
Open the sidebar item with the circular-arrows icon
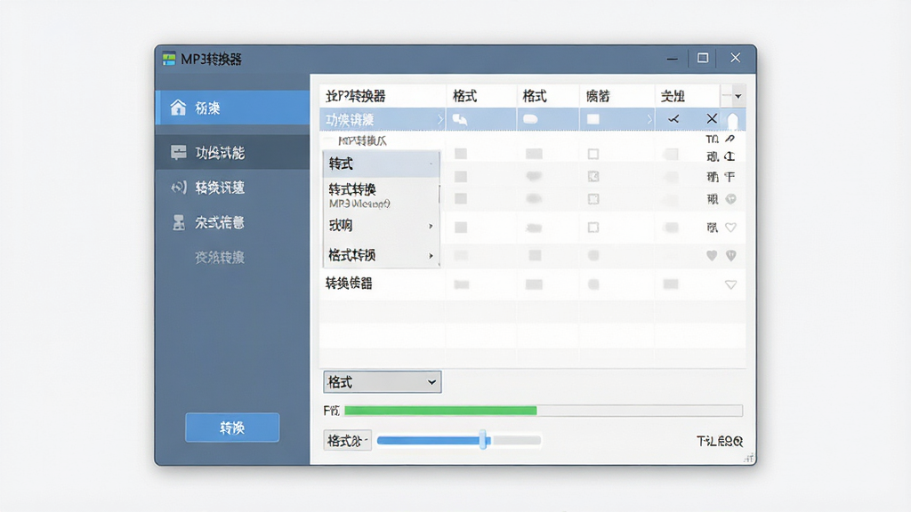(232, 188)
